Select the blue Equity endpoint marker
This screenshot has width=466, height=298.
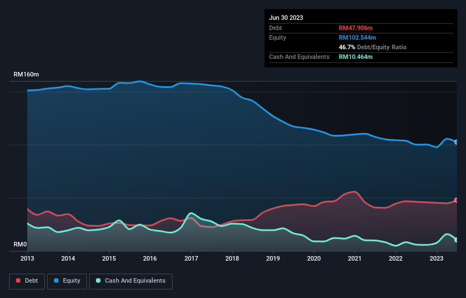coord(456,142)
